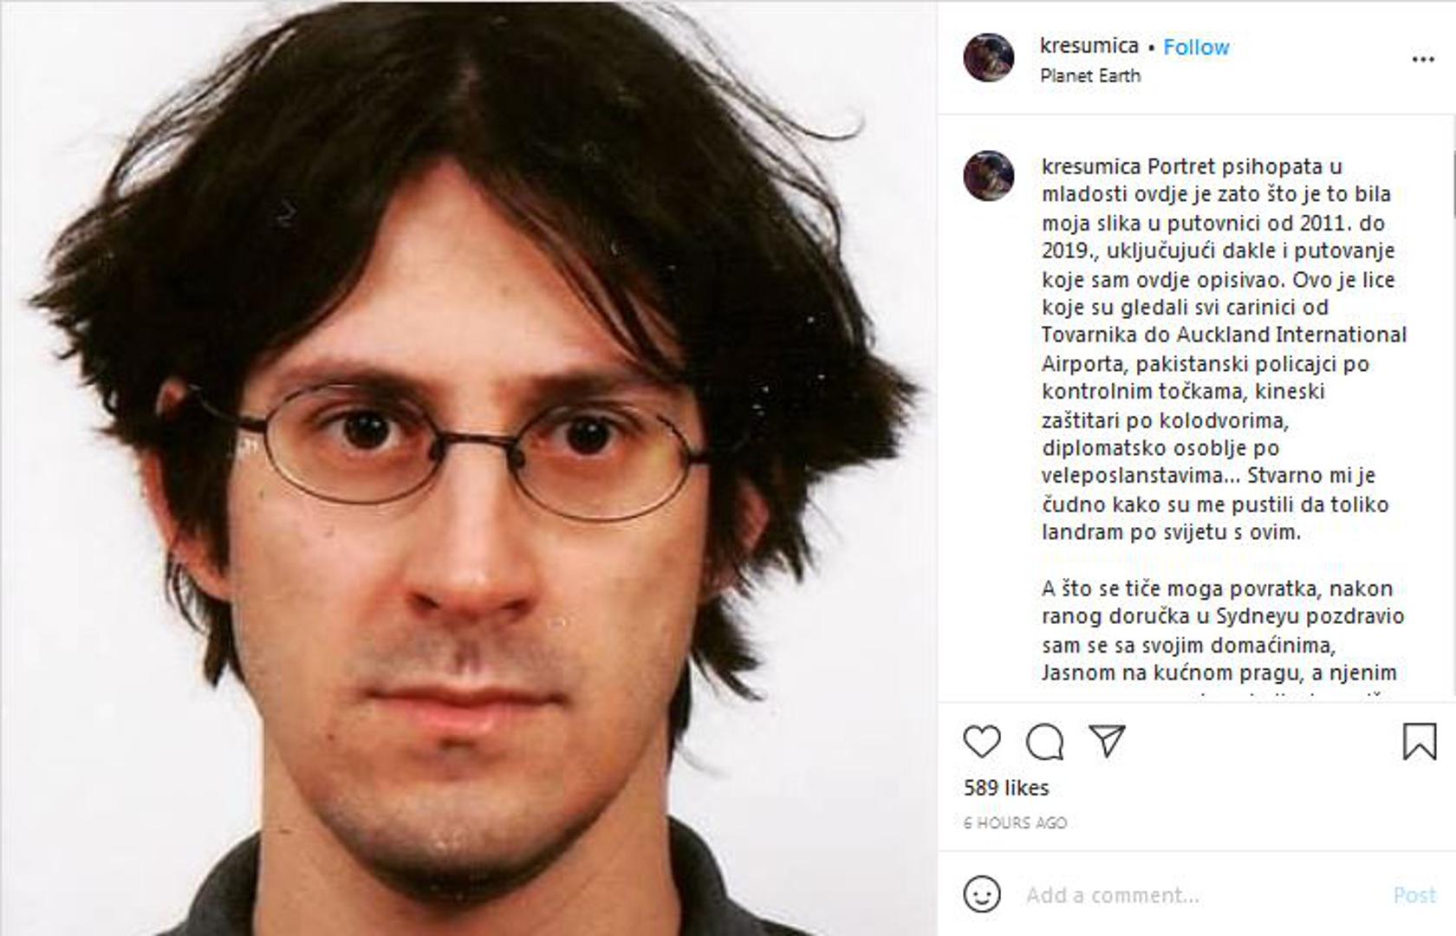Click the Post comment button
The width and height of the screenshot is (1456, 936).
[1414, 895]
